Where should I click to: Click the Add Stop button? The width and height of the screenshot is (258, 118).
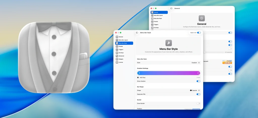click(141, 78)
